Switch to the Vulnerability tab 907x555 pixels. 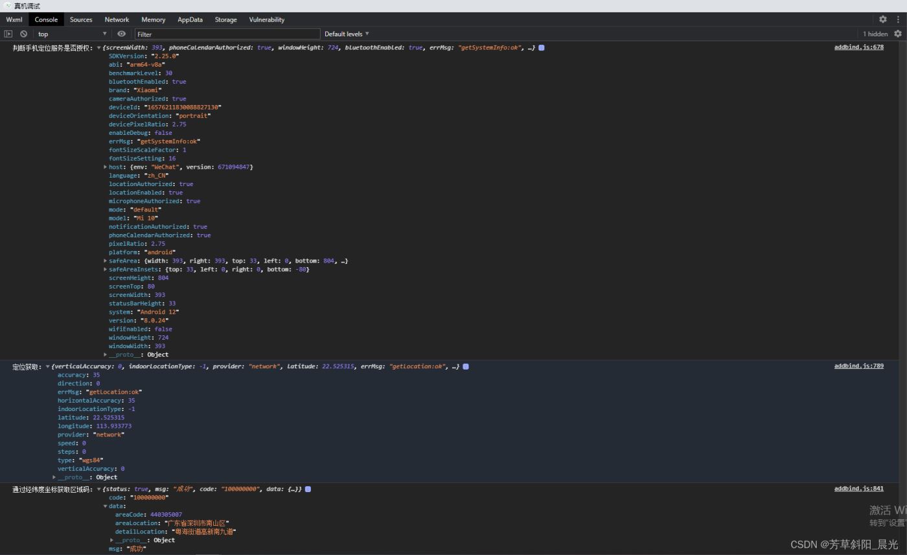[267, 19]
